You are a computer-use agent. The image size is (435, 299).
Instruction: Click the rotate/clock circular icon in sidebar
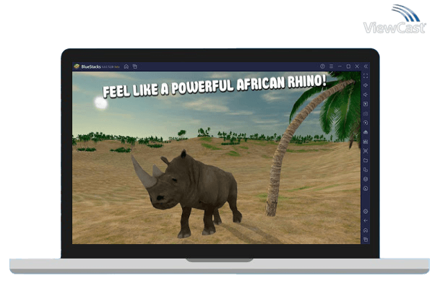366,188
